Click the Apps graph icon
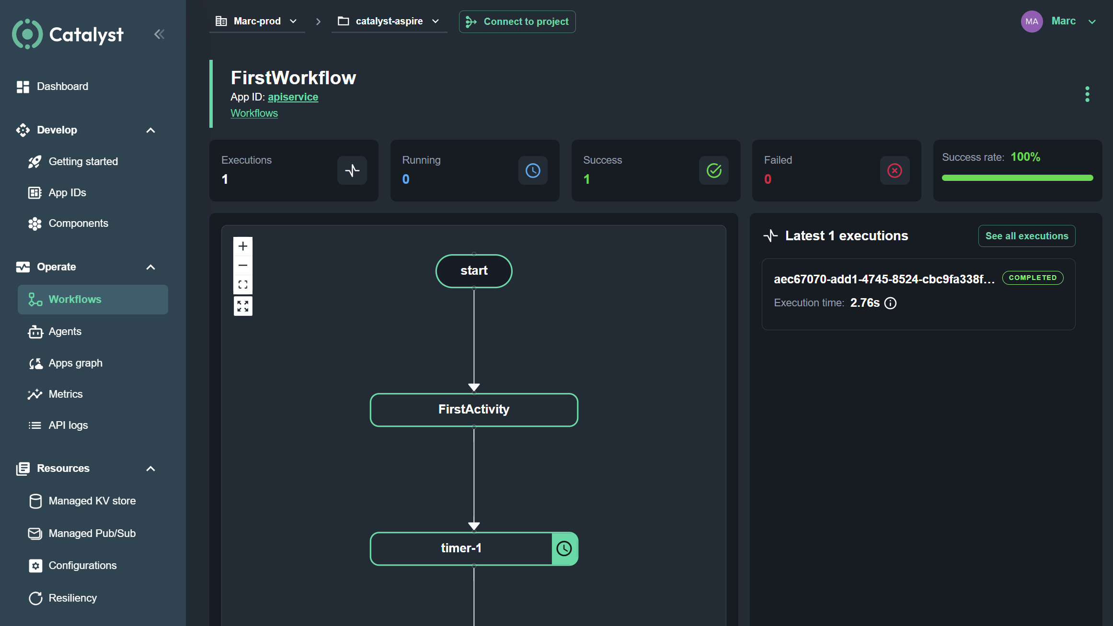 point(35,363)
